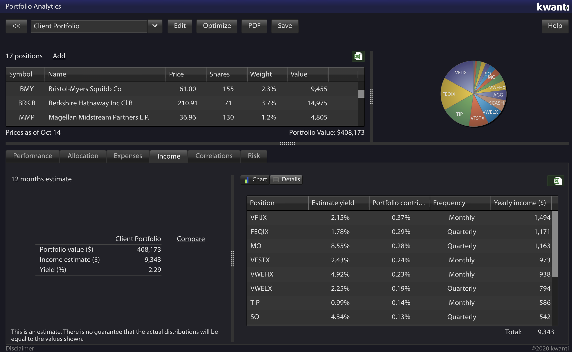Image resolution: width=572 pixels, height=352 pixels.
Task: Select VWELX row in income table
Action: (x=399, y=288)
